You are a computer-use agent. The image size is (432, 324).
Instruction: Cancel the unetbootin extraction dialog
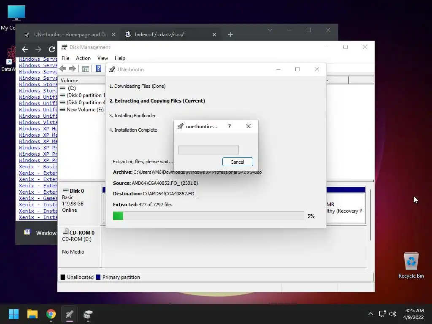[x=237, y=162]
